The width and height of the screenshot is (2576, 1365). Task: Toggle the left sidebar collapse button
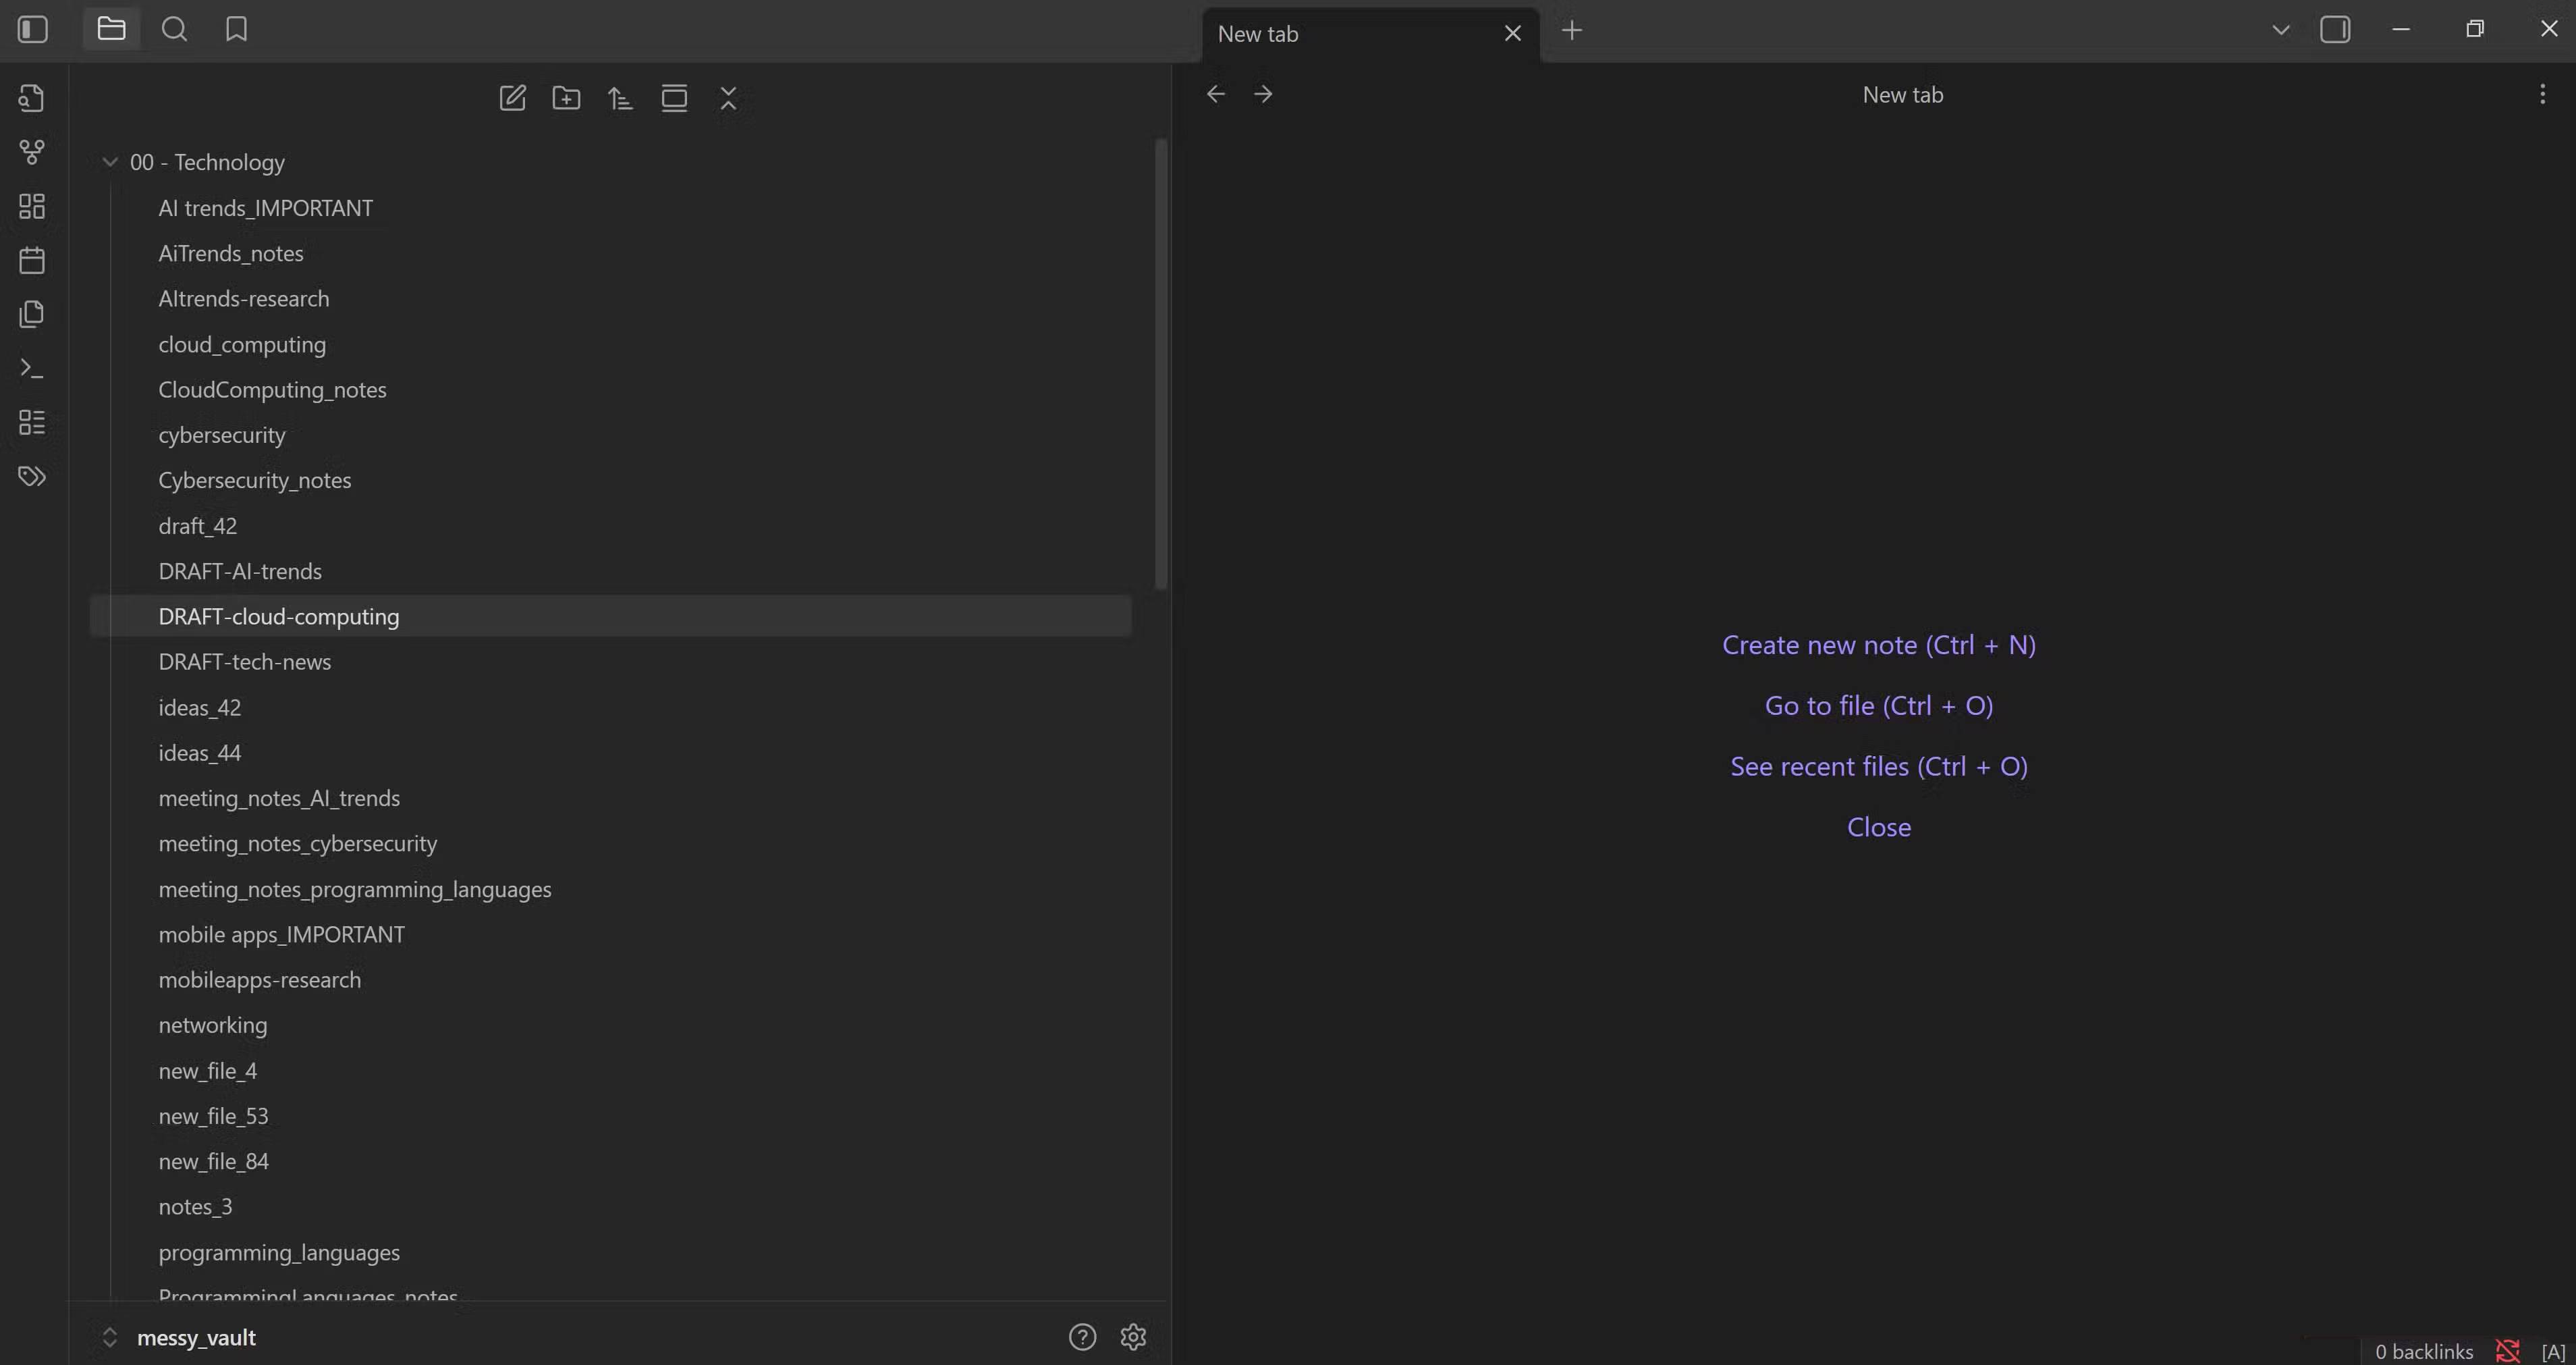pos(32,29)
